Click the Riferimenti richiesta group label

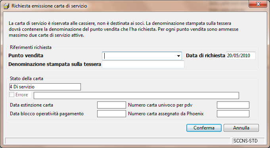(31, 47)
